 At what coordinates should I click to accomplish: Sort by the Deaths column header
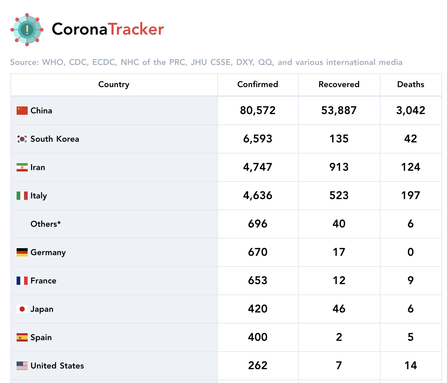coord(411,84)
